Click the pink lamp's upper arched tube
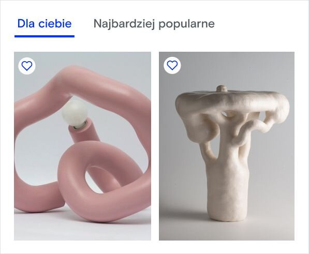Viewport: 309px width, 254px height. pos(83,83)
